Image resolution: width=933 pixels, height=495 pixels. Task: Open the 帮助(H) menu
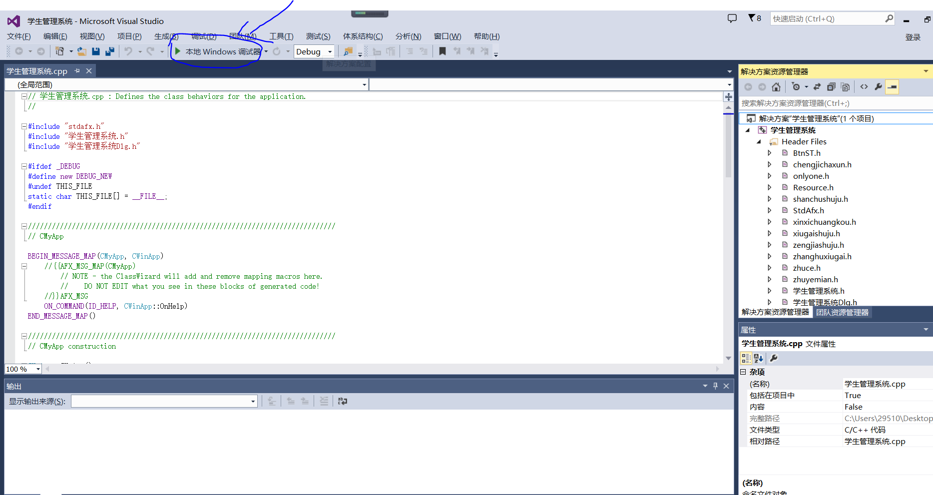[x=487, y=36]
